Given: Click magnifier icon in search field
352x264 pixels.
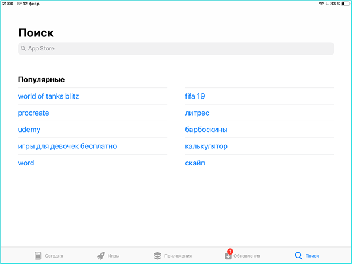Looking at the screenshot, I should (23, 49).
